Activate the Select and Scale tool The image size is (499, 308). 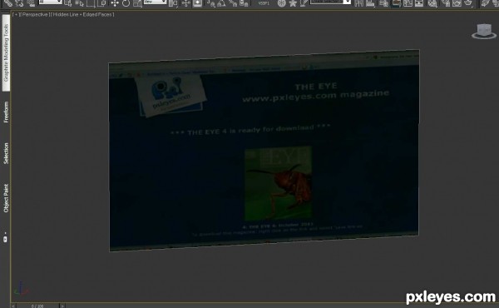[137, 3]
